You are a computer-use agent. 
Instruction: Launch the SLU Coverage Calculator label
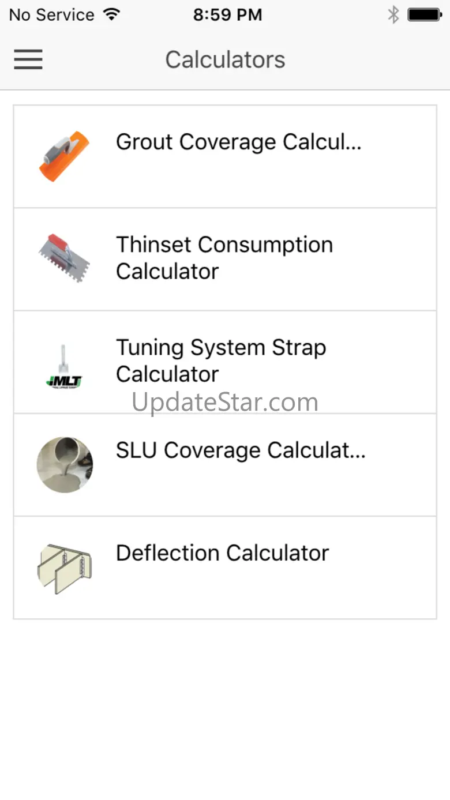(241, 450)
